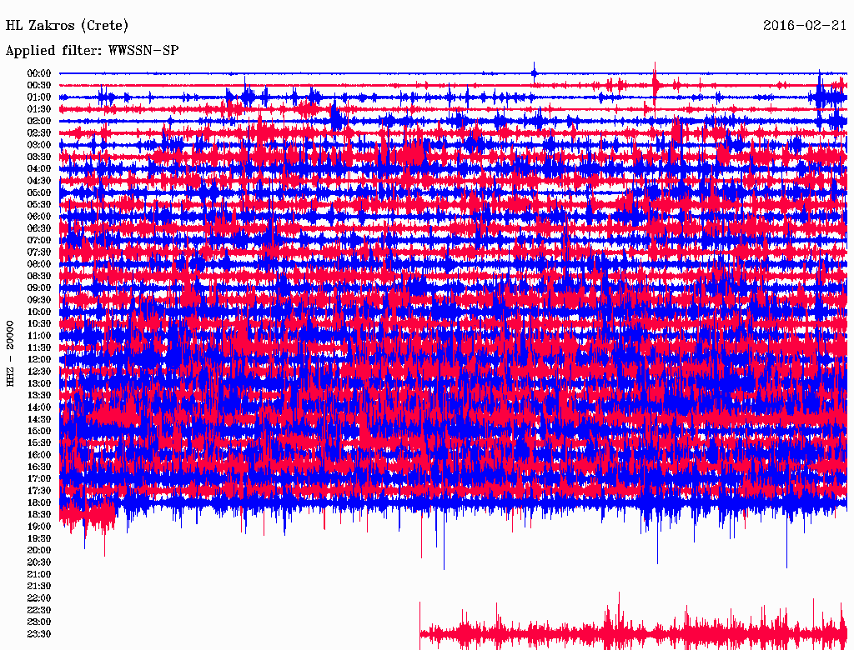The height and width of the screenshot is (650, 854).
Task: Select the 13:30 time label
Action: [x=39, y=395]
